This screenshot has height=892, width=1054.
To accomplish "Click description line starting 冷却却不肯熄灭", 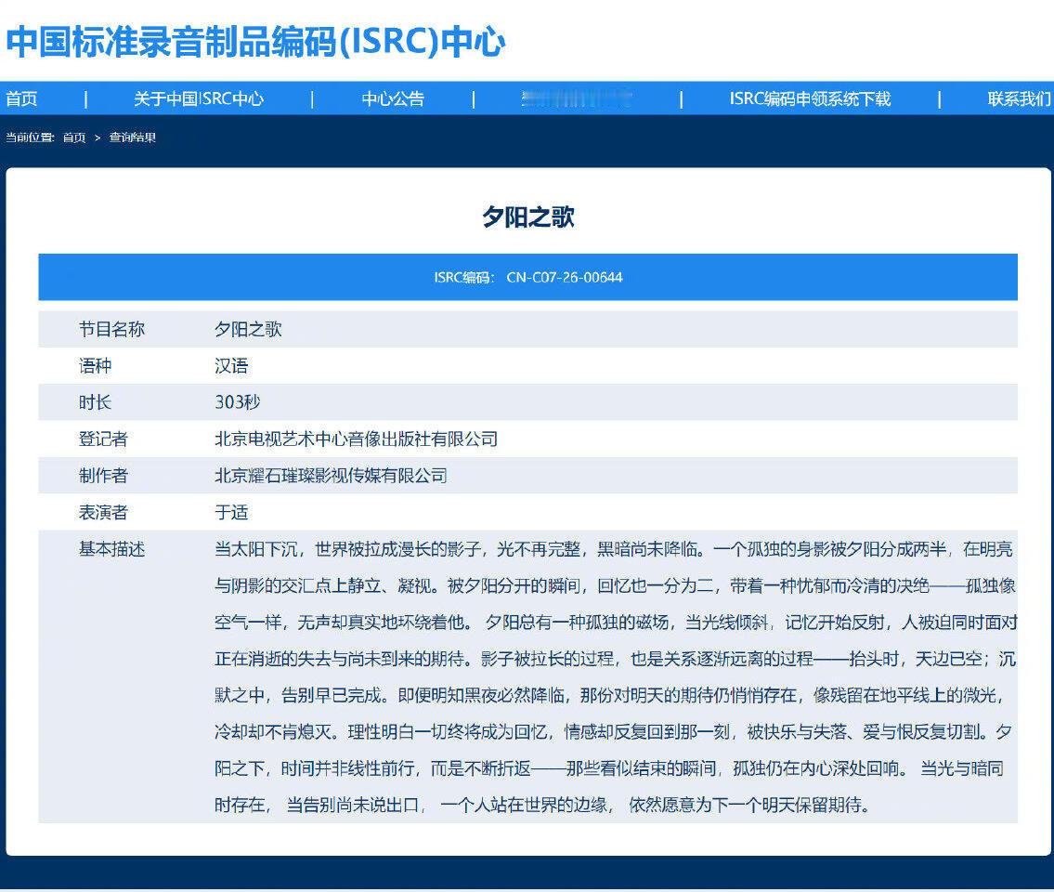I will (613, 732).
